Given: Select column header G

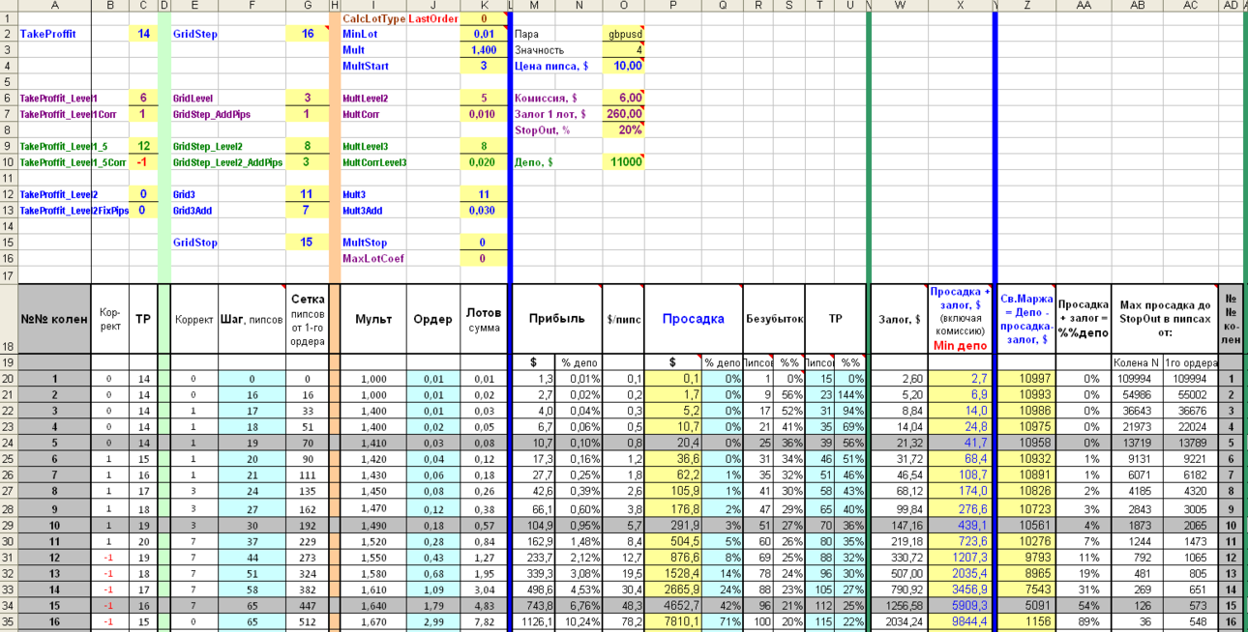Looking at the screenshot, I should (x=308, y=6).
